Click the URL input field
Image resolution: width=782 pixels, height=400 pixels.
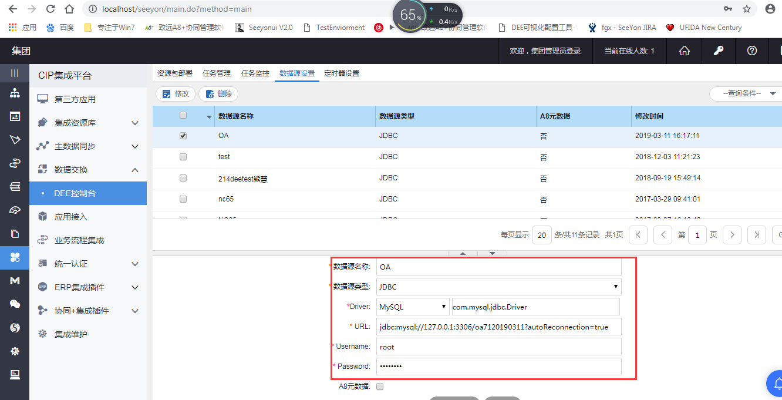click(x=498, y=327)
